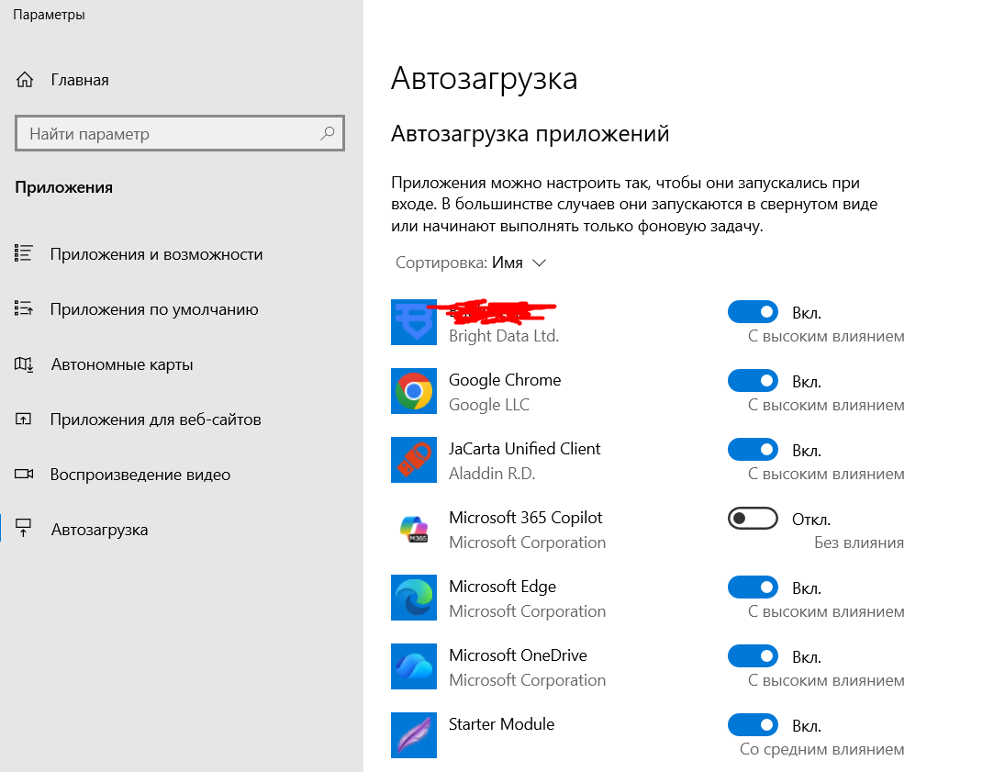Click the JaCarta Unified Client name
Screen dimensions: 1005x772
coord(525,448)
